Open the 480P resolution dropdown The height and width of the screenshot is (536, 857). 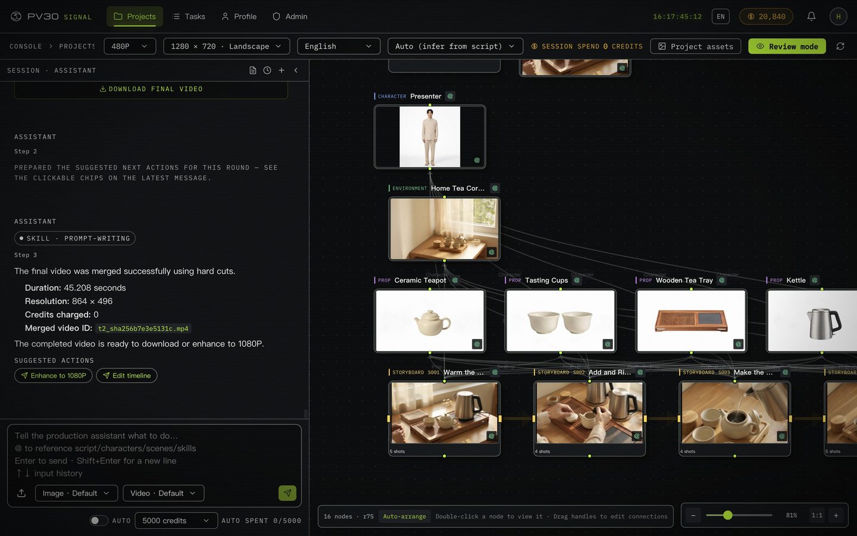pyautogui.click(x=130, y=46)
